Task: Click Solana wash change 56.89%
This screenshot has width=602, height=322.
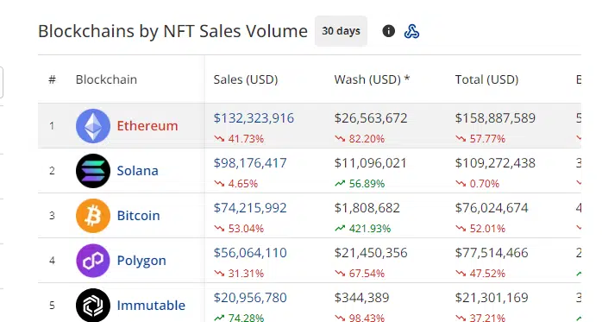Action: (360, 184)
